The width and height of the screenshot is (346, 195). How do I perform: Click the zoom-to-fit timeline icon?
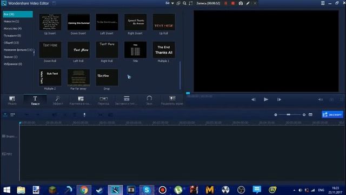tap(310, 115)
